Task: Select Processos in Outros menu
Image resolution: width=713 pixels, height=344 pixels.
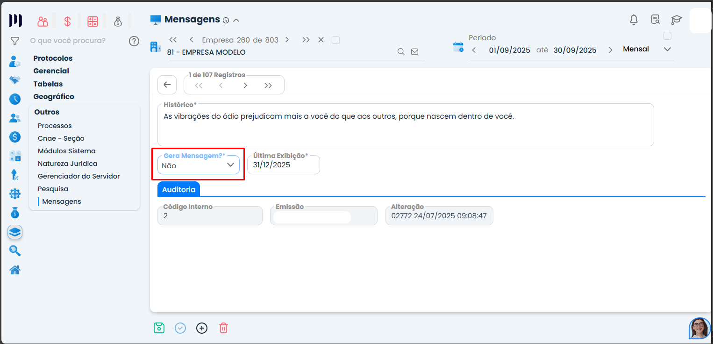Action: tap(55, 126)
